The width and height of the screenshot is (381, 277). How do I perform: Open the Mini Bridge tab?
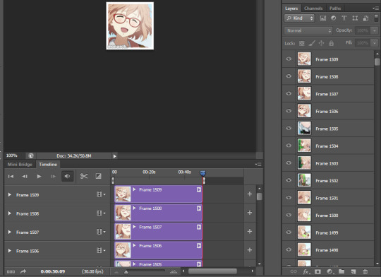tap(20, 165)
